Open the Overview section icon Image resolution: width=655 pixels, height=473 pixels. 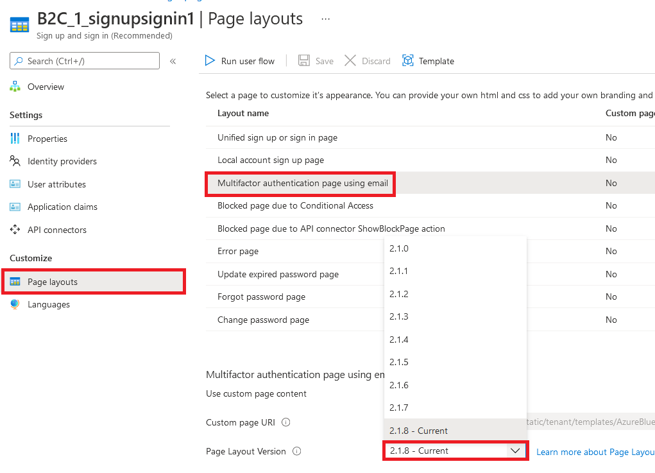tap(14, 86)
